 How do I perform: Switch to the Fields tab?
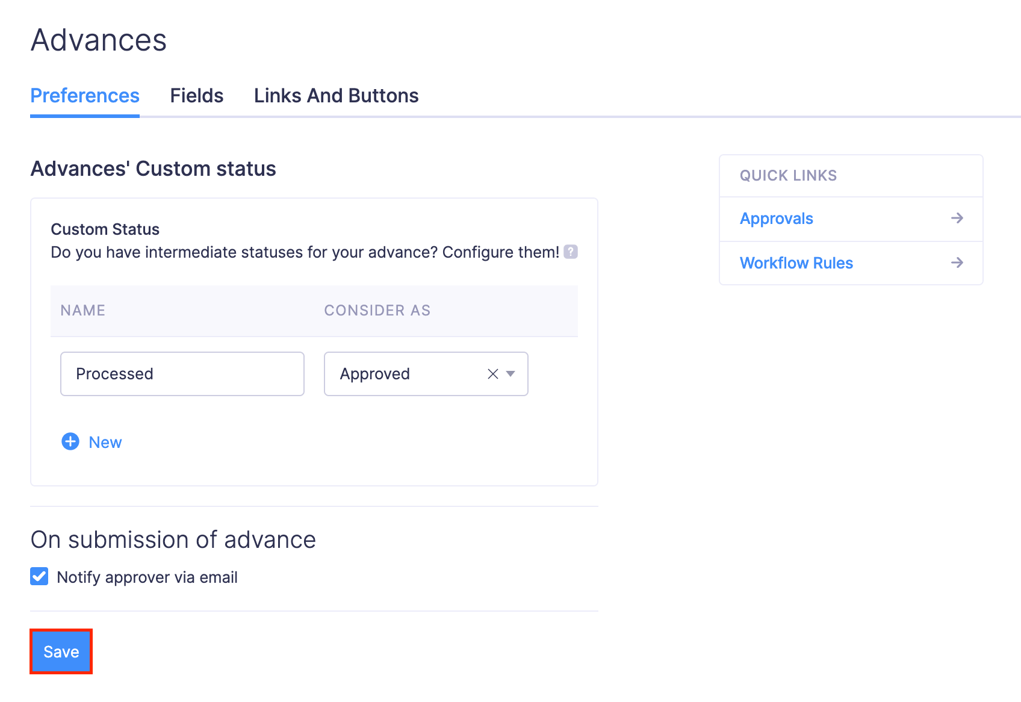pos(196,96)
